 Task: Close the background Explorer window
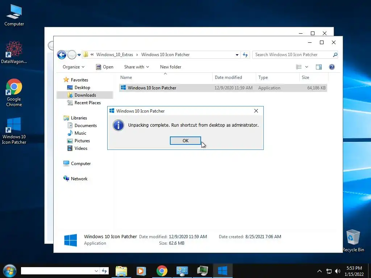[x=325, y=33]
